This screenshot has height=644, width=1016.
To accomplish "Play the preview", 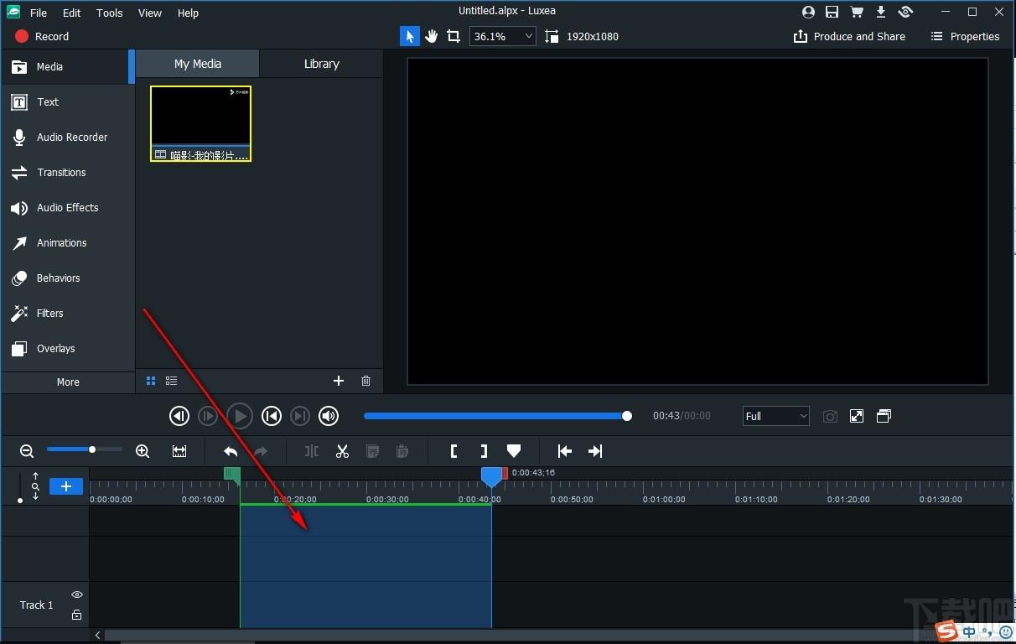I will 240,416.
